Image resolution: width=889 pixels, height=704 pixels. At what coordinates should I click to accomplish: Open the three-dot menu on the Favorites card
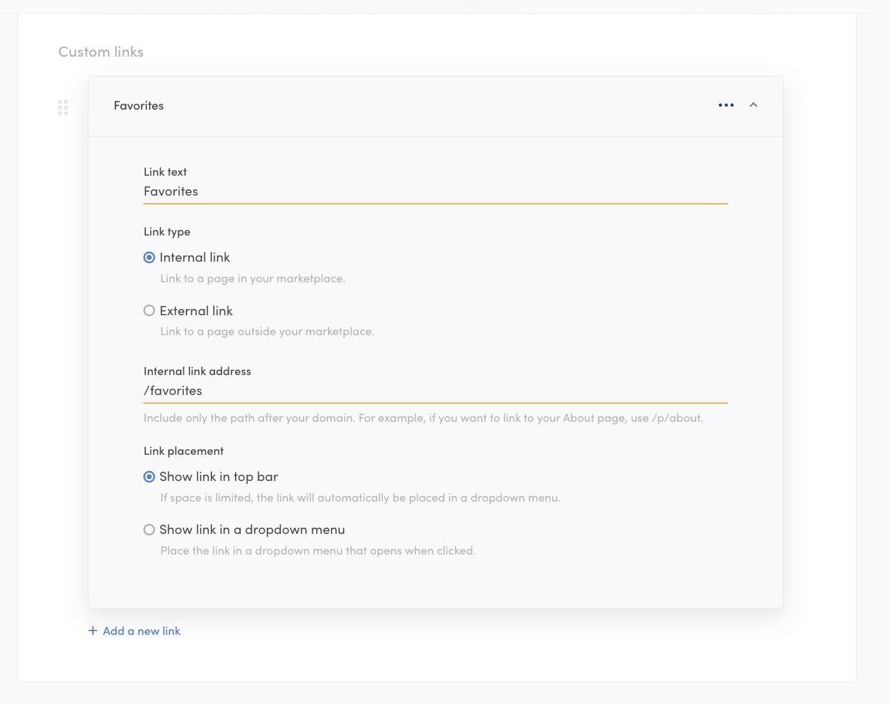coord(726,105)
